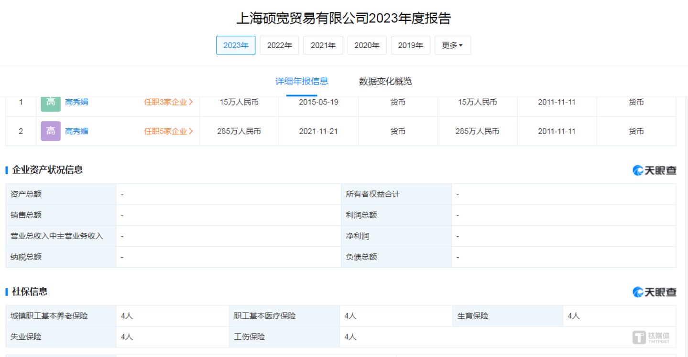Expand 任职3家企业 for the first shareholder

click(x=168, y=102)
